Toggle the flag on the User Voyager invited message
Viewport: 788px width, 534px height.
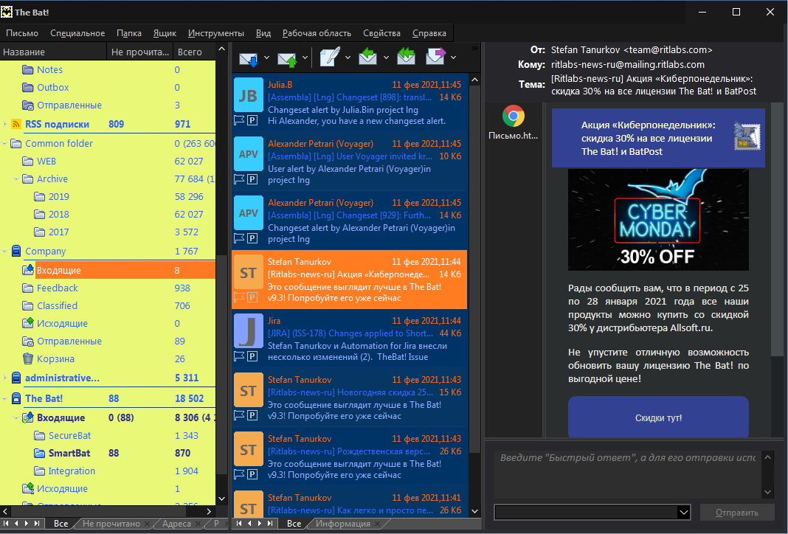click(239, 178)
